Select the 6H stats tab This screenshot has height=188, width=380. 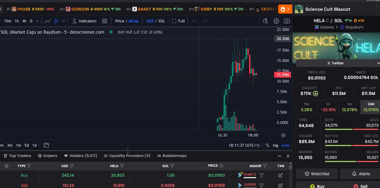click(350, 107)
